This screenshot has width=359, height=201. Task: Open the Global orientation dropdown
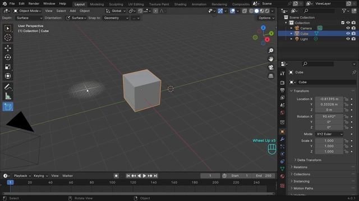(116, 11)
